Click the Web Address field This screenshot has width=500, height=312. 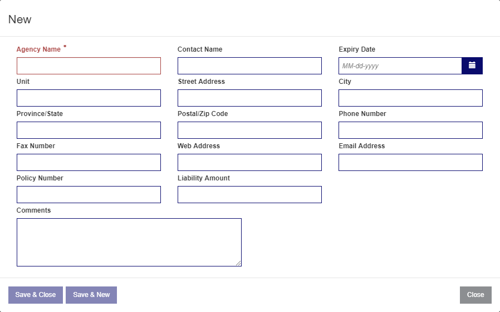[x=249, y=162]
